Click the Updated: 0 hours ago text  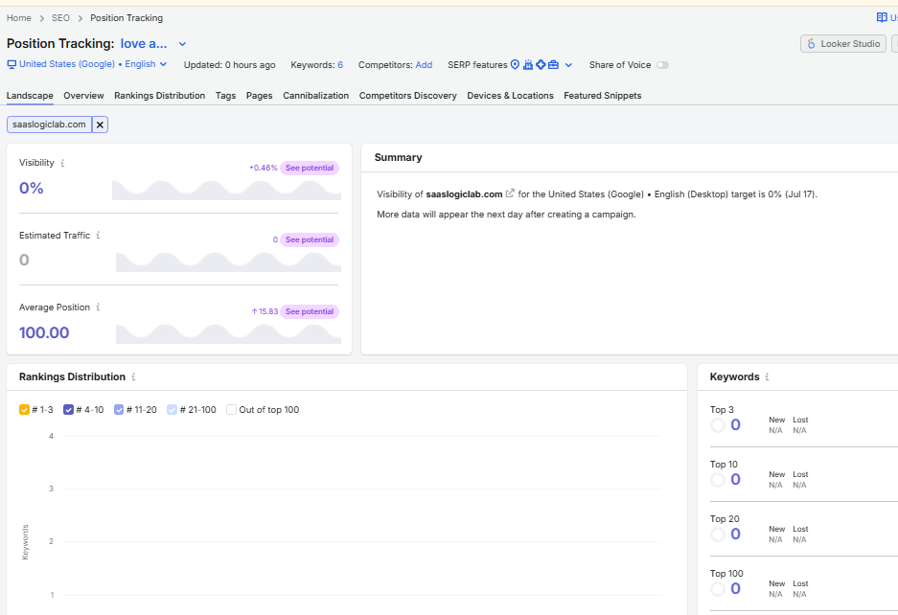tap(230, 65)
